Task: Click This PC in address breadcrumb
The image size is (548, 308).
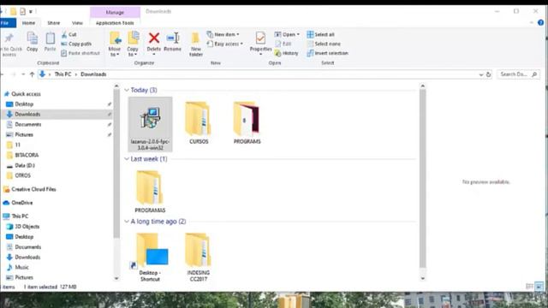Action: (63, 74)
